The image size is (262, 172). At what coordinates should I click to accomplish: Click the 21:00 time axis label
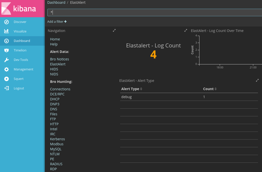[x=253, y=67]
